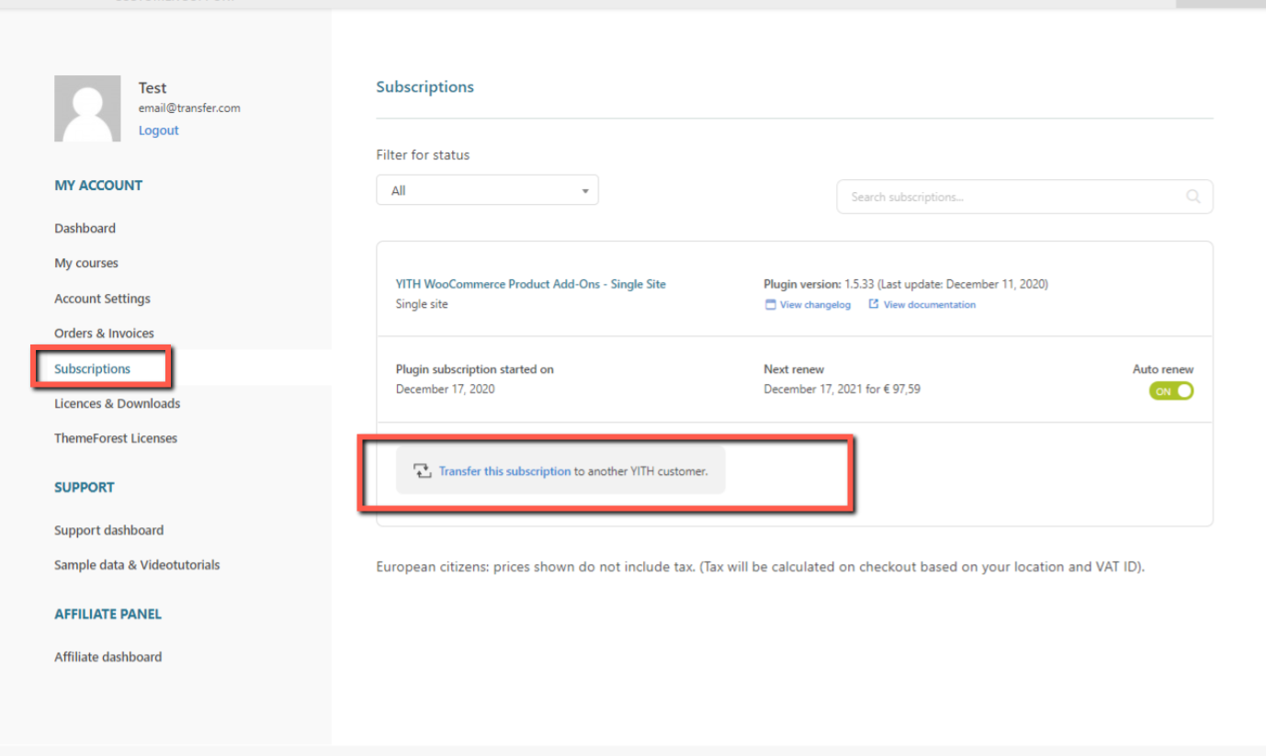1266x756 pixels.
Task: Open YITH WooCommerce Product Add-Ons link
Action: (x=530, y=284)
